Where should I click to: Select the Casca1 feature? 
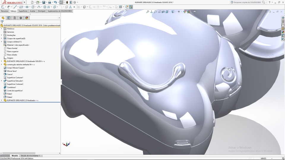10,74
